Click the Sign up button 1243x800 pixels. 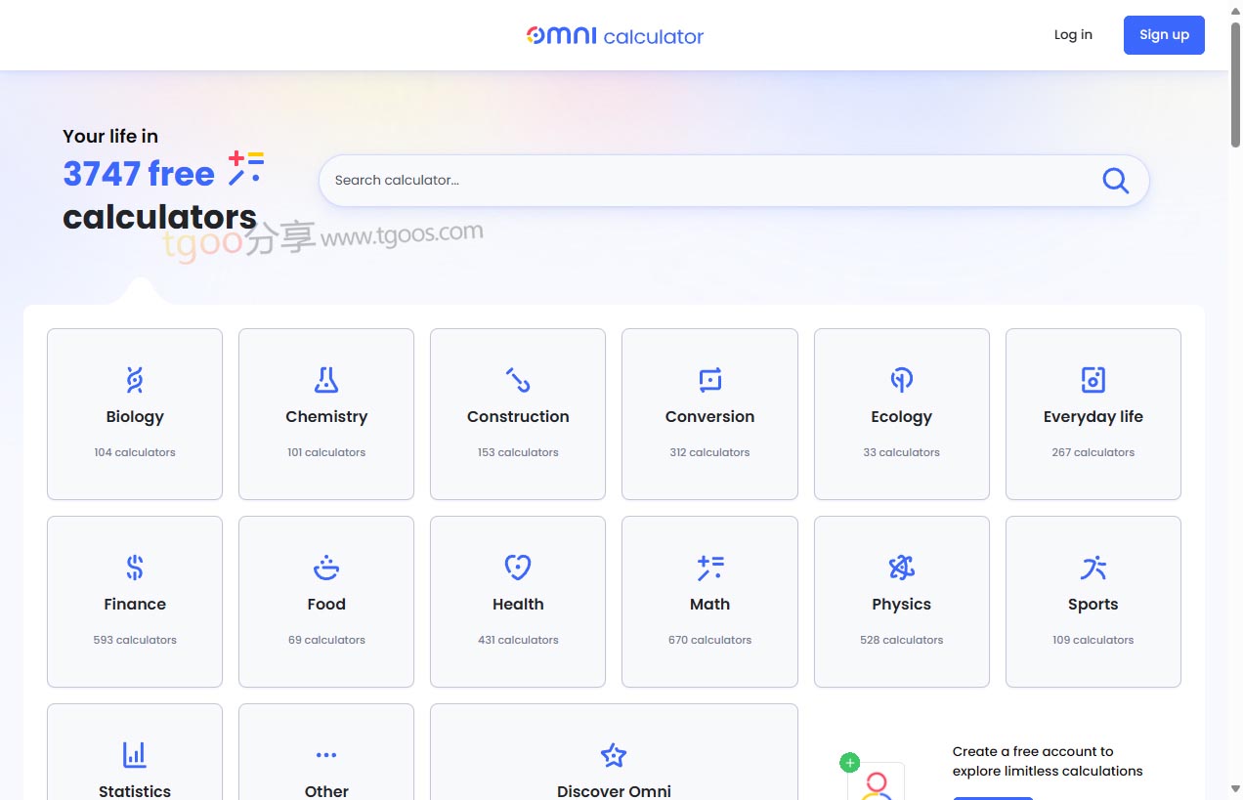coord(1164,35)
